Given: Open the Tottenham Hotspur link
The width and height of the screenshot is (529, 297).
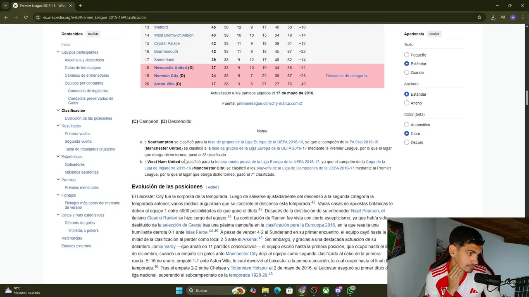Looking at the screenshot, I should [x=249, y=268].
